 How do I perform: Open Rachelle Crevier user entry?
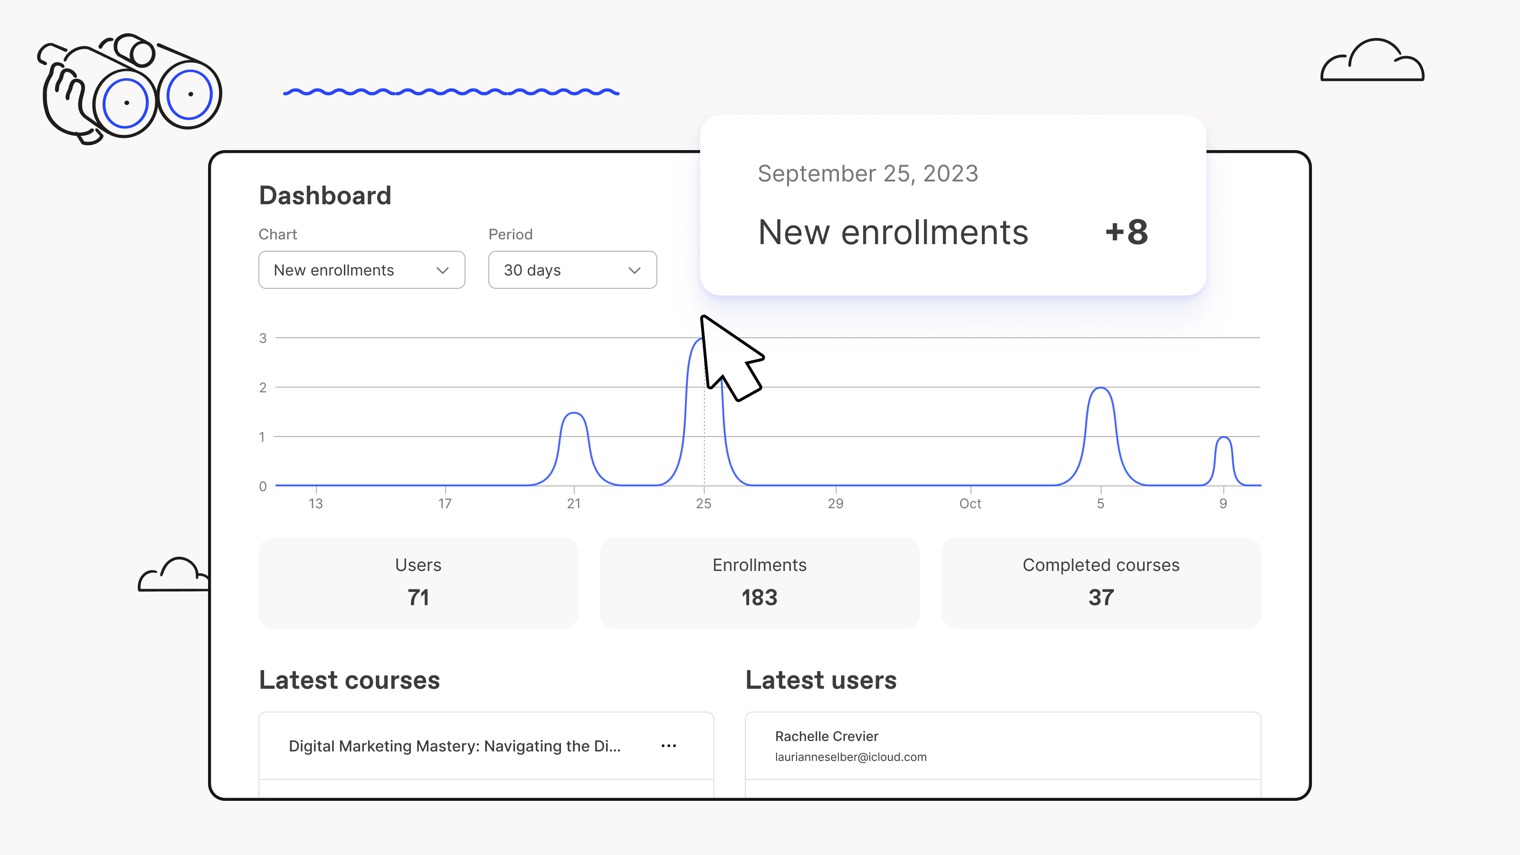[x=1003, y=746]
